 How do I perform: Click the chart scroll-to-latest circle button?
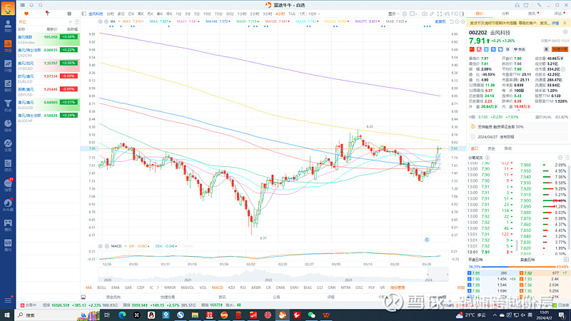coord(427,240)
